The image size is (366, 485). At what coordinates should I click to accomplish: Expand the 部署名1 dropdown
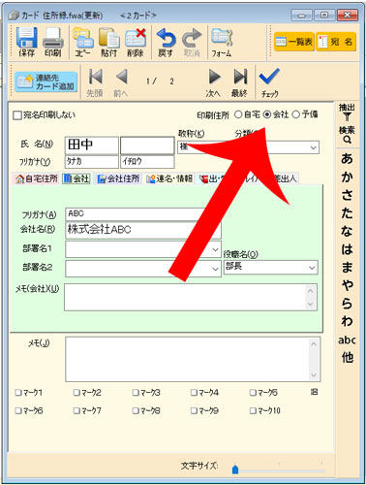[215, 249]
